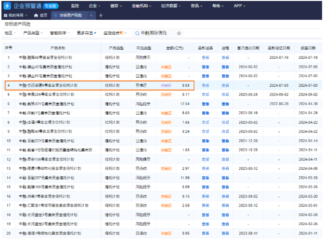This screenshot has width=323, height=241.
Task: Open product name in row 8
Action: [x=44, y=122]
